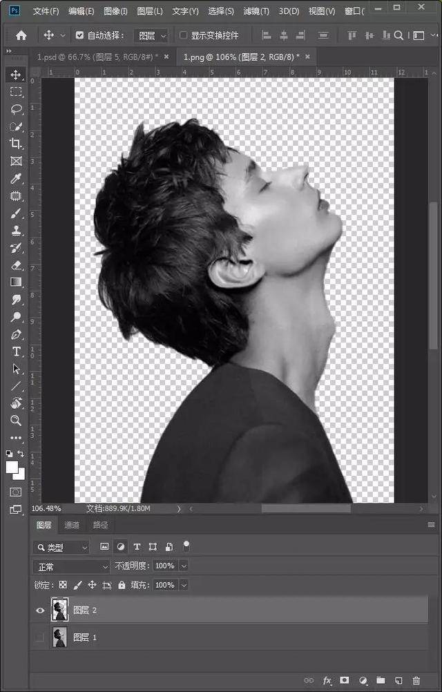Create a new layer group folder
Image resolution: width=442 pixels, height=692 pixels.
point(381,680)
